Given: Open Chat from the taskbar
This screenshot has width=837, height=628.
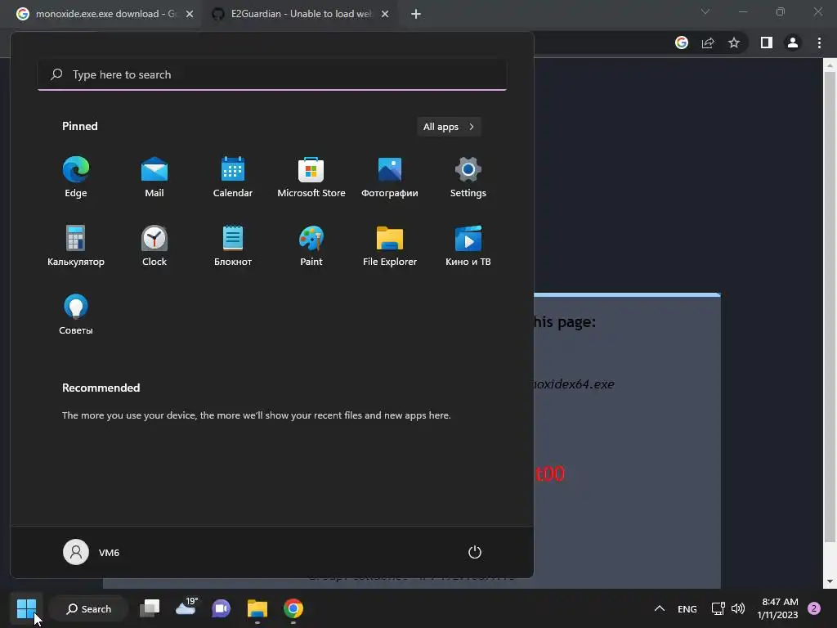Looking at the screenshot, I should click(x=221, y=608).
